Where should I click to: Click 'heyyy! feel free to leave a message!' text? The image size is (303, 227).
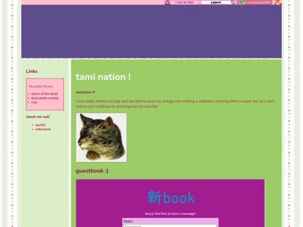click(171, 214)
